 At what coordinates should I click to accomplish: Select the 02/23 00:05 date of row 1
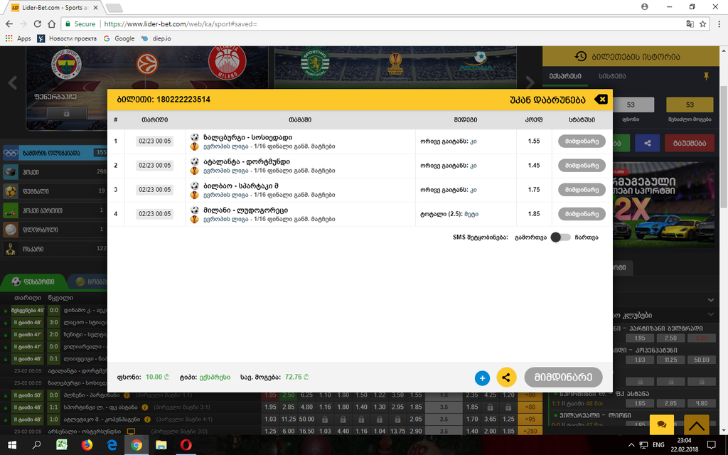[154, 141]
